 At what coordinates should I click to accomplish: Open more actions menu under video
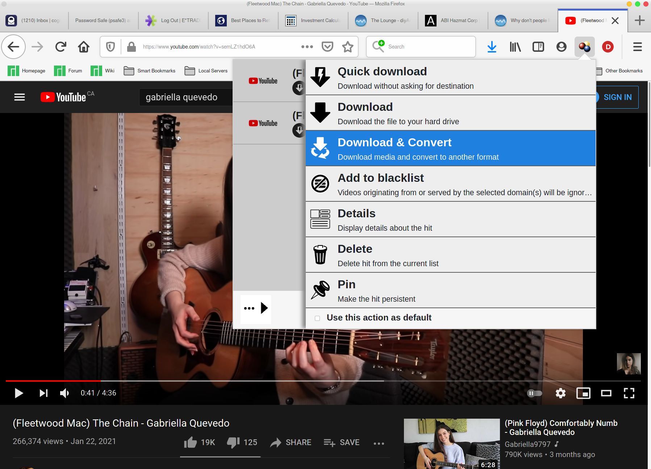point(379,443)
